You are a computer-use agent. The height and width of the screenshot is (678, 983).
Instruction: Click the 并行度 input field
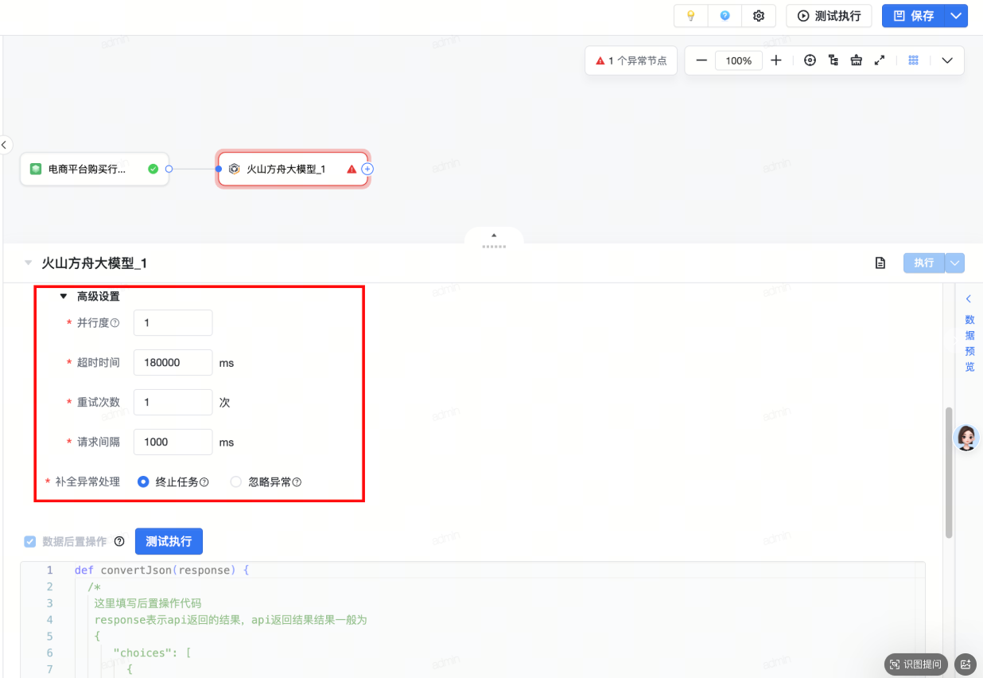coord(173,322)
